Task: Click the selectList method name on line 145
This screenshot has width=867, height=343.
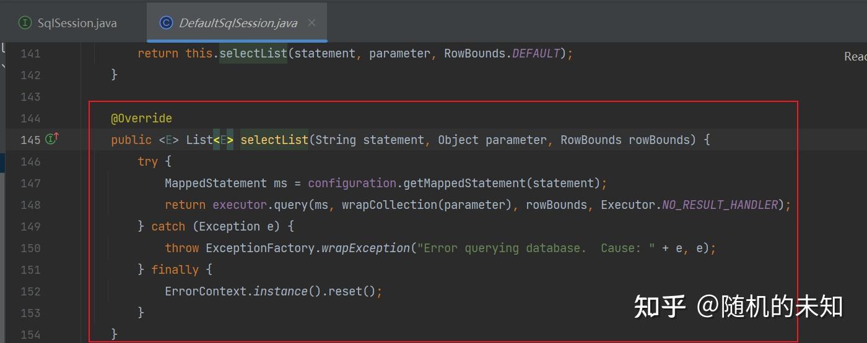Action: [274, 140]
